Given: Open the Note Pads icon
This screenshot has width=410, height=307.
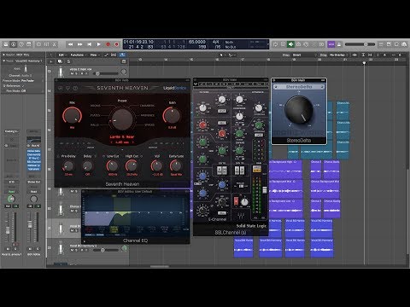Looking at the screenshot, I should point(389,44).
